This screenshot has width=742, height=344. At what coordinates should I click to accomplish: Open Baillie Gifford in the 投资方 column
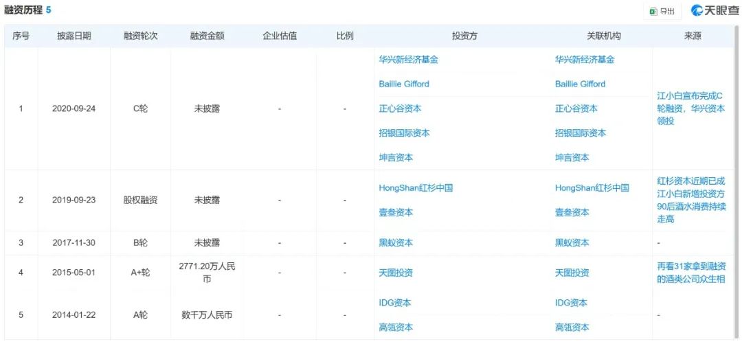[x=404, y=84]
